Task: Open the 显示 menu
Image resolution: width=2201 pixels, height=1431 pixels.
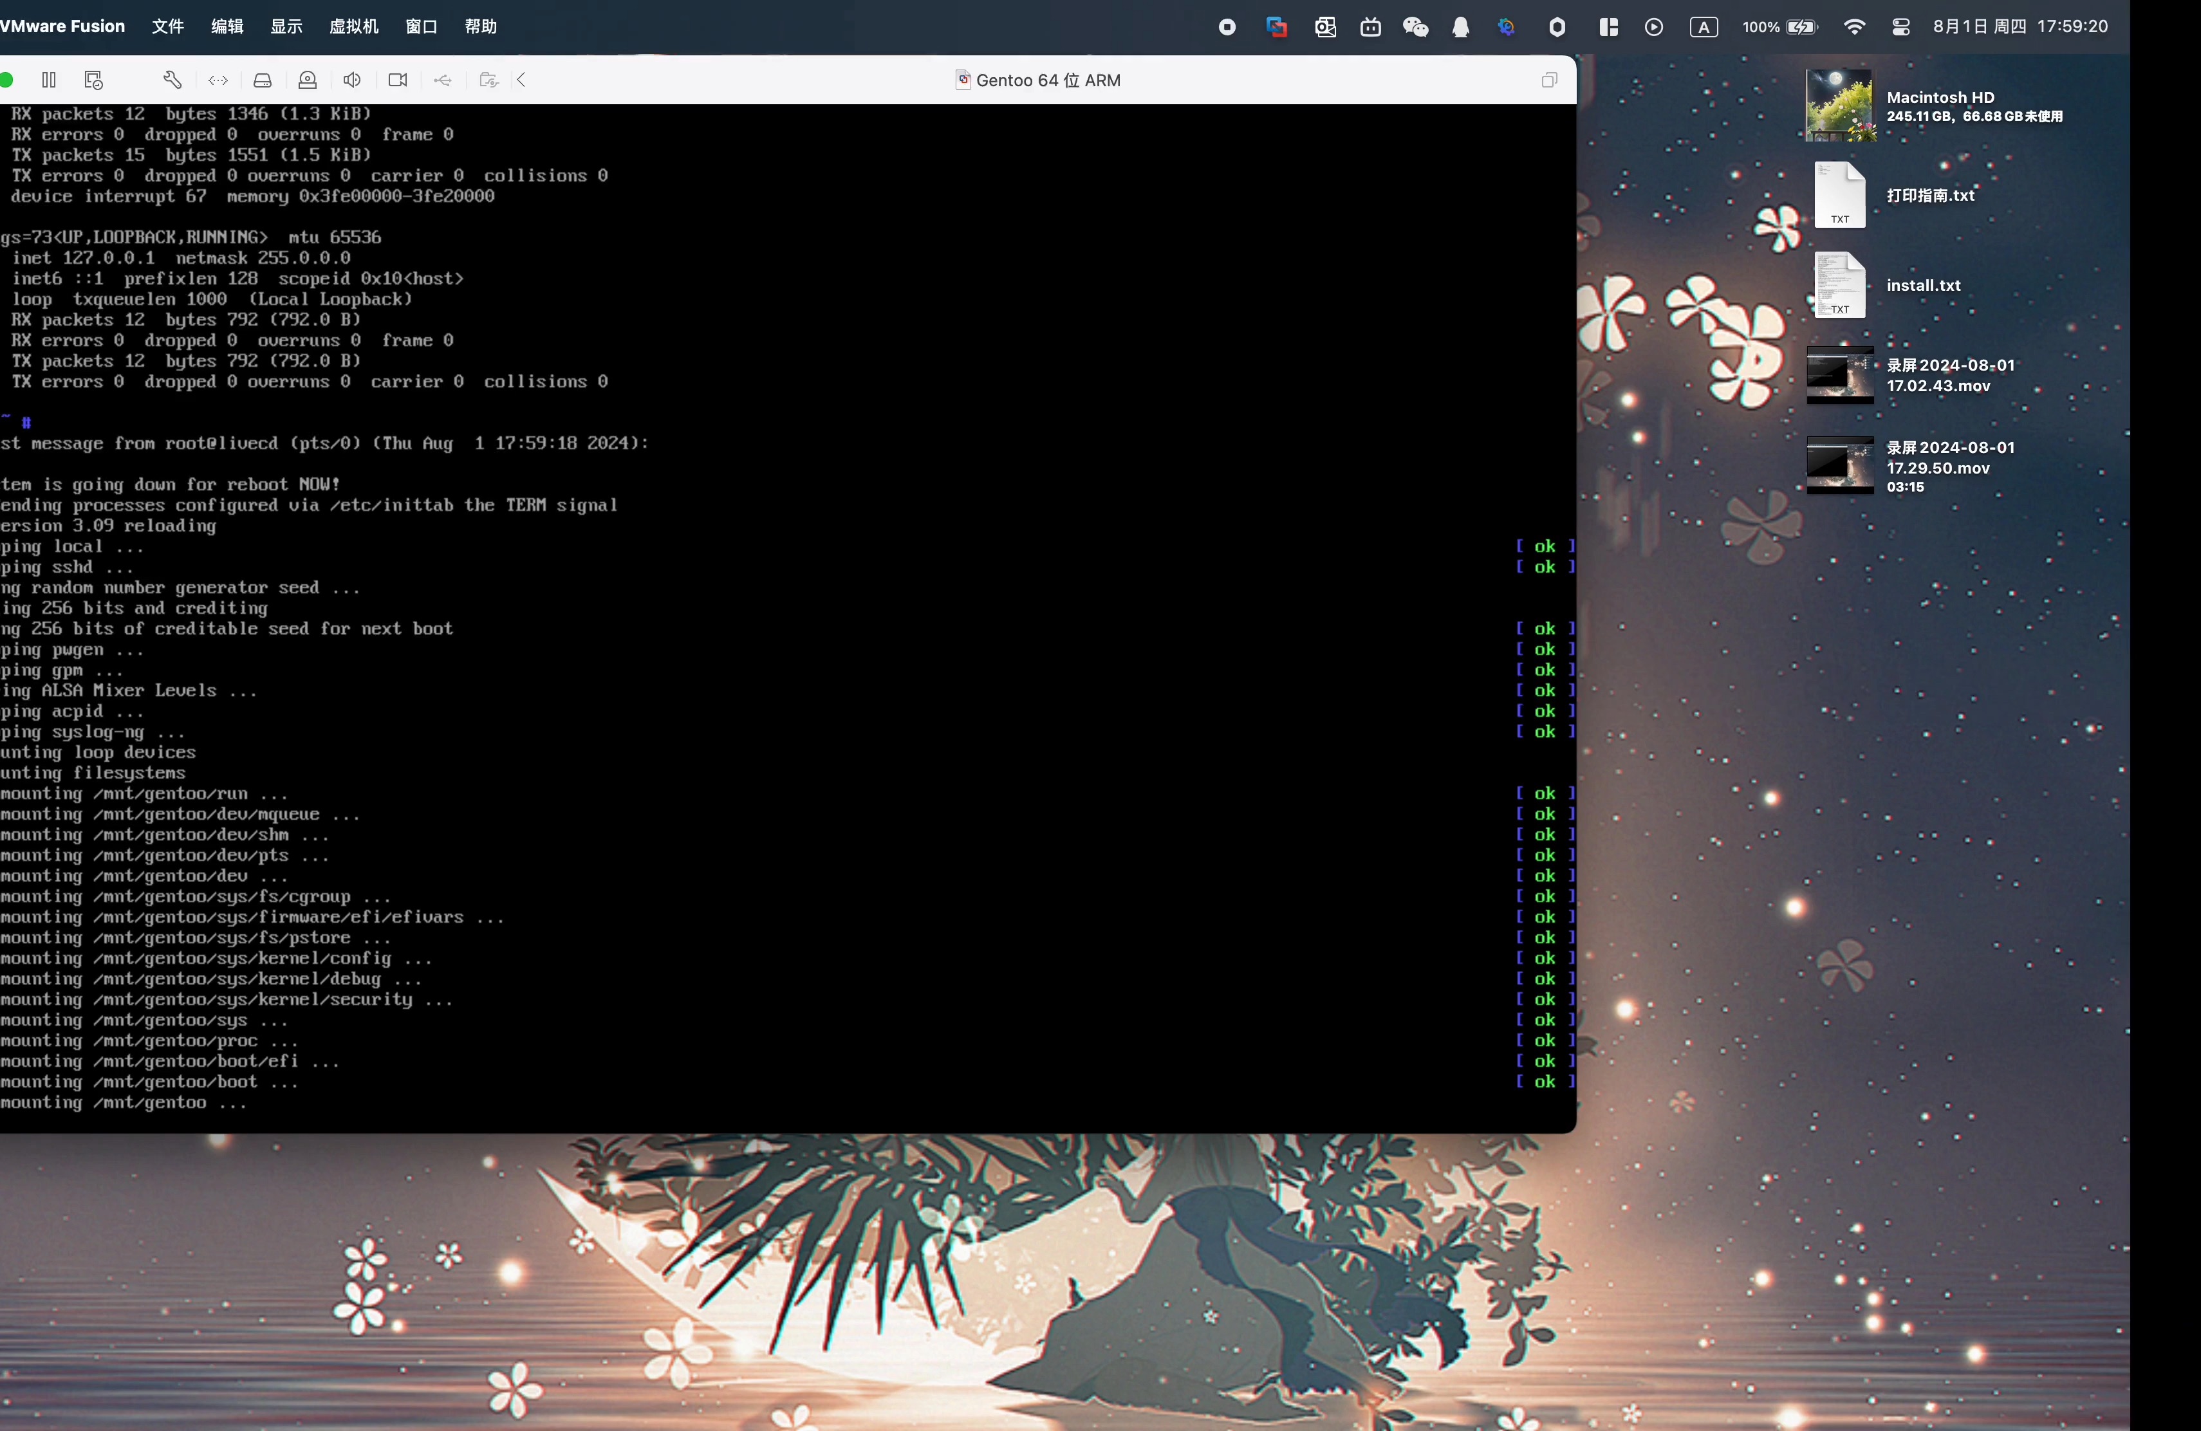Action: click(x=286, y=26)
